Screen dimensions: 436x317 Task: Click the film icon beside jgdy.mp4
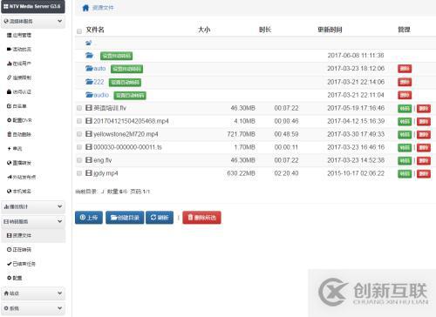coord(89,173)
